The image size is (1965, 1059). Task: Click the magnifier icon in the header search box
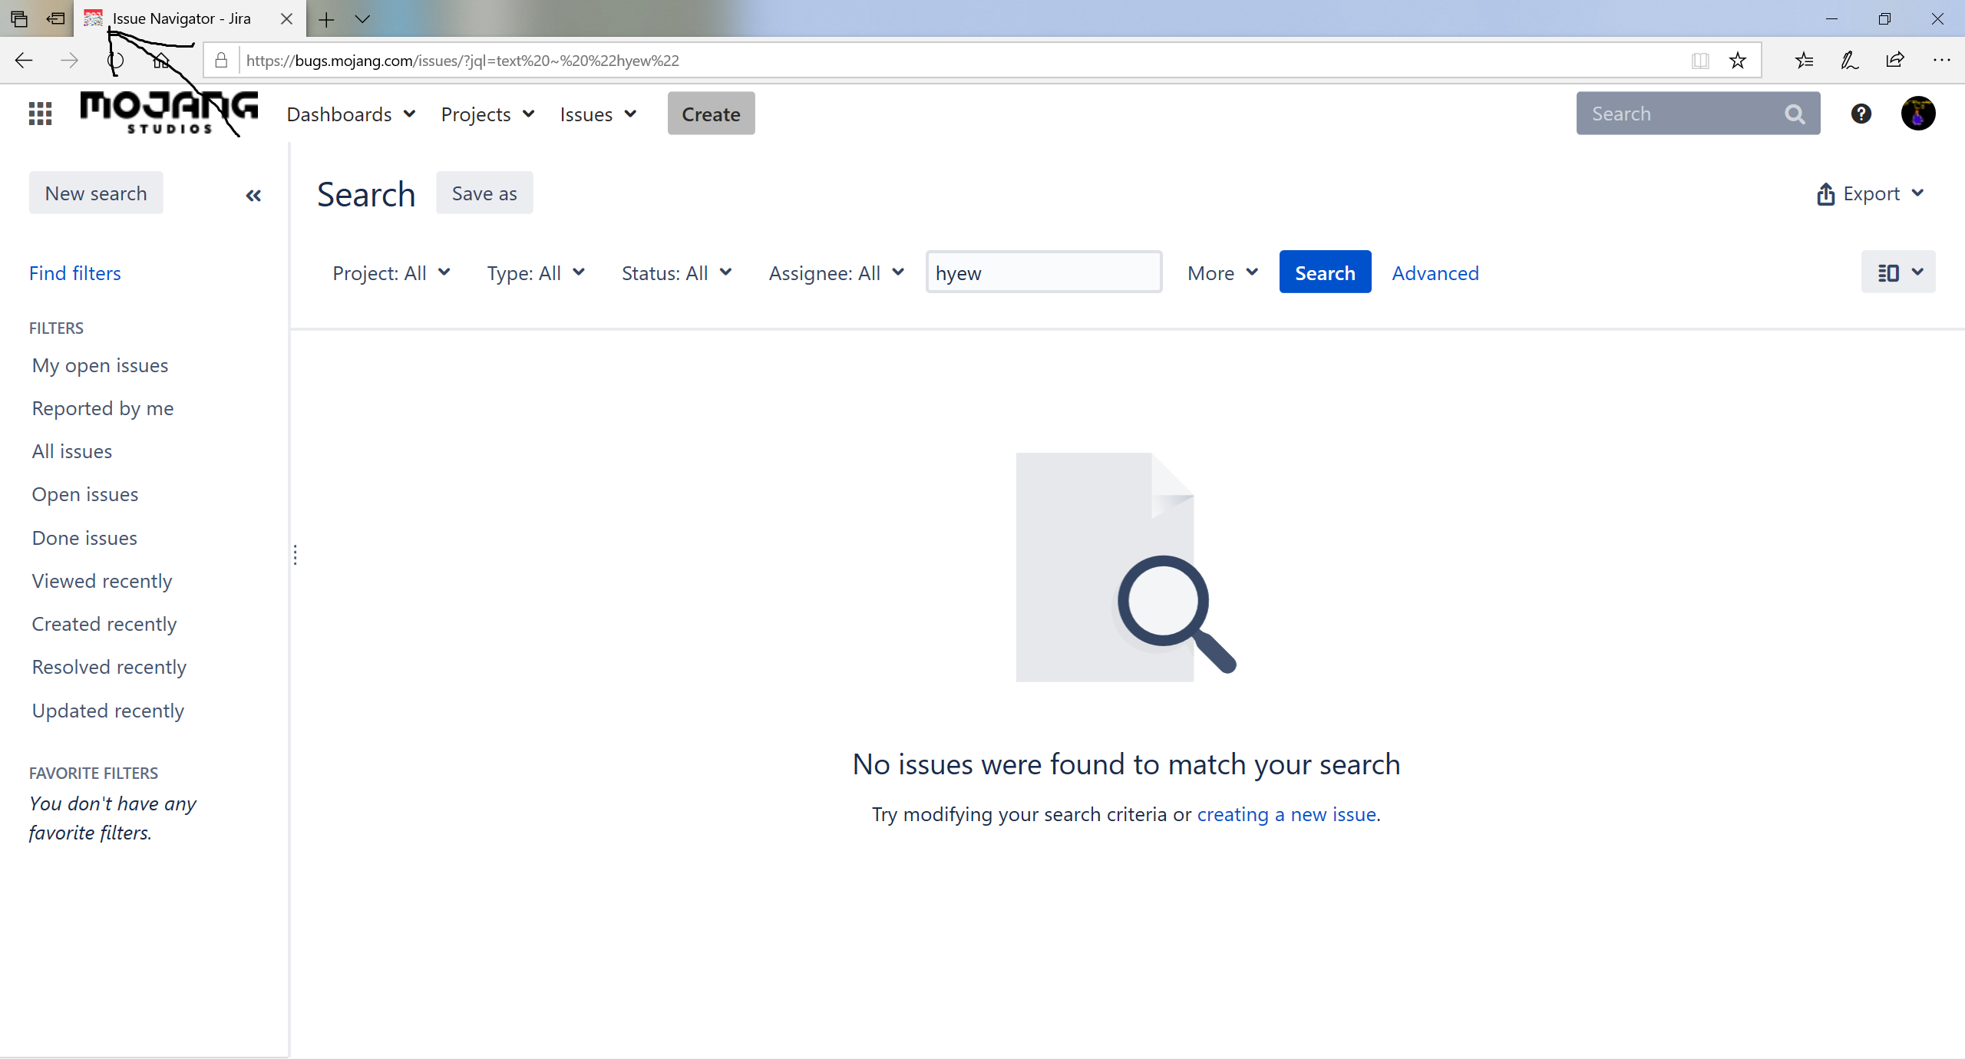coord(1795,114)
